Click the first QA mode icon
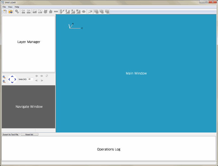 pyautogui.click(x=23, y=12)
